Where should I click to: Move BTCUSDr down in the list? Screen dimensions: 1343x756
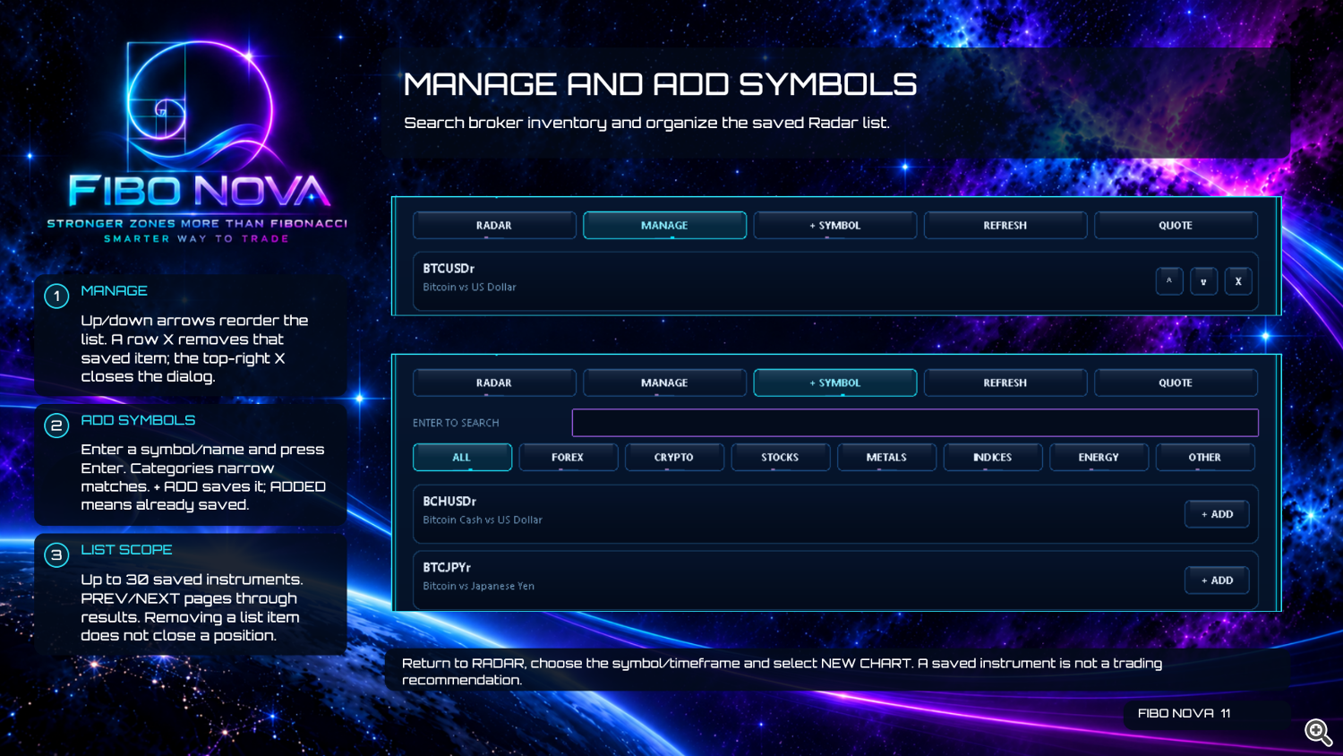[x=1203, y=281]
